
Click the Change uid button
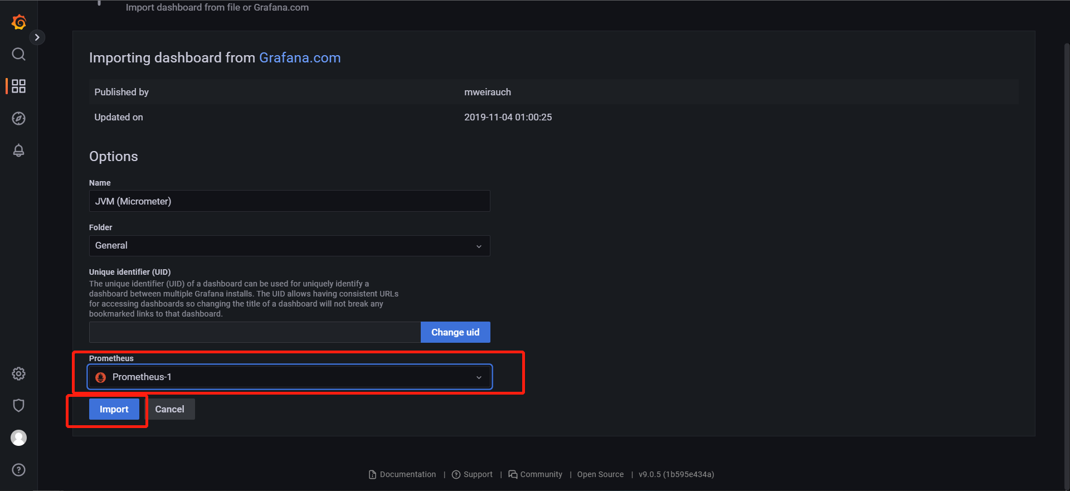[455, 332]
